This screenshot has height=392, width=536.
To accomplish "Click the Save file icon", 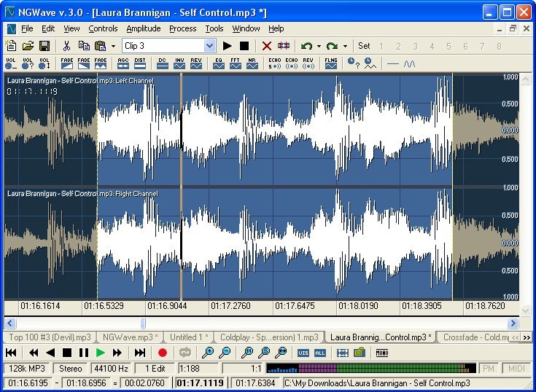I will coord(43,46).
